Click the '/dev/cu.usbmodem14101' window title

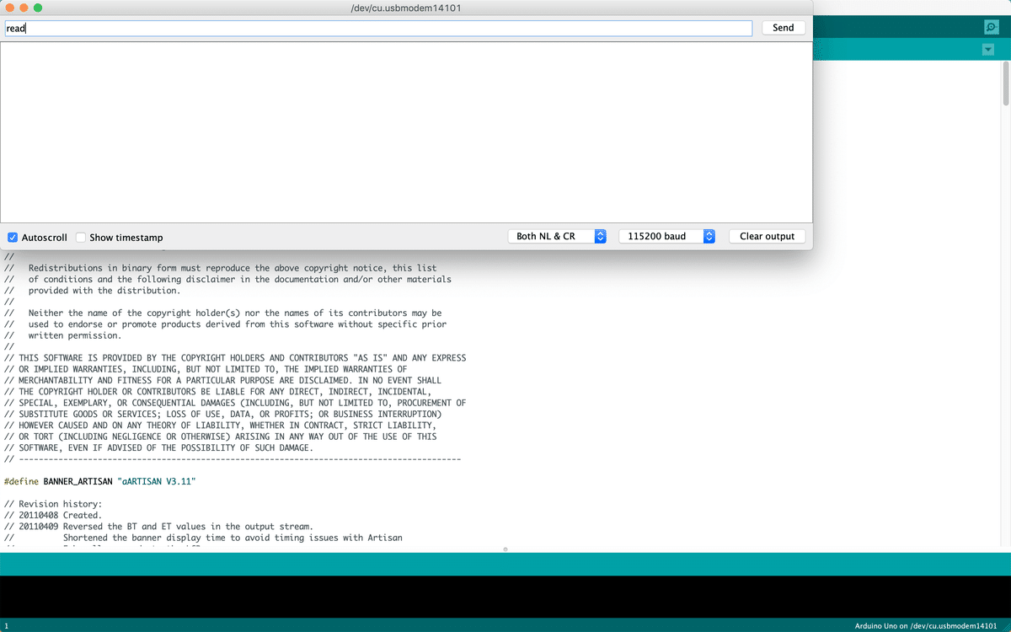pos(406,8)
